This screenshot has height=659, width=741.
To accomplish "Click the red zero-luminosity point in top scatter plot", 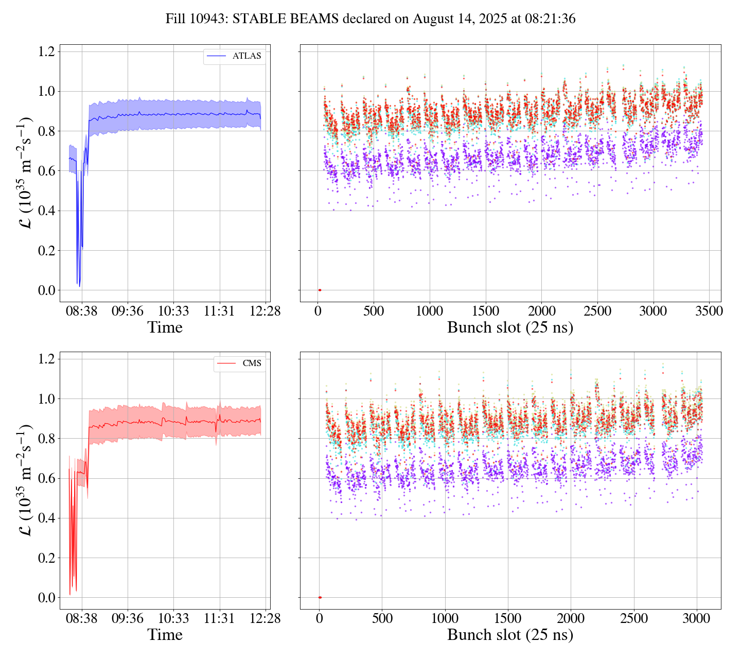I will click(x=320, y=290).
